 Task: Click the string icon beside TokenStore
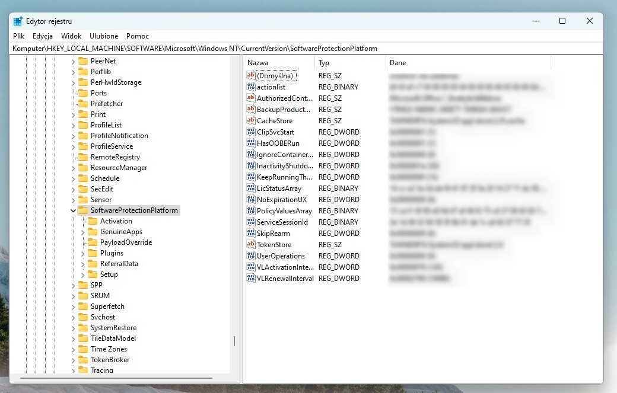click(x=250, y=244)
